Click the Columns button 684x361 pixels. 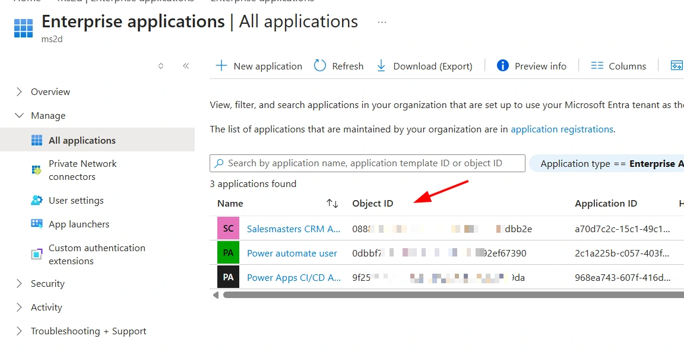pos(619,66)
